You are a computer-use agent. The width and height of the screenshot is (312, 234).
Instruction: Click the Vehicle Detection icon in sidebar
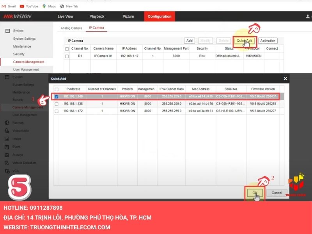click(7, 163)
